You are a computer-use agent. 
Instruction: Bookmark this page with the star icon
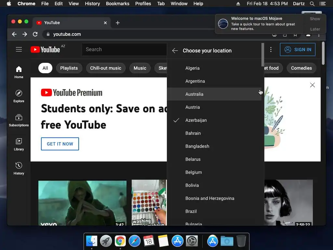295,35
